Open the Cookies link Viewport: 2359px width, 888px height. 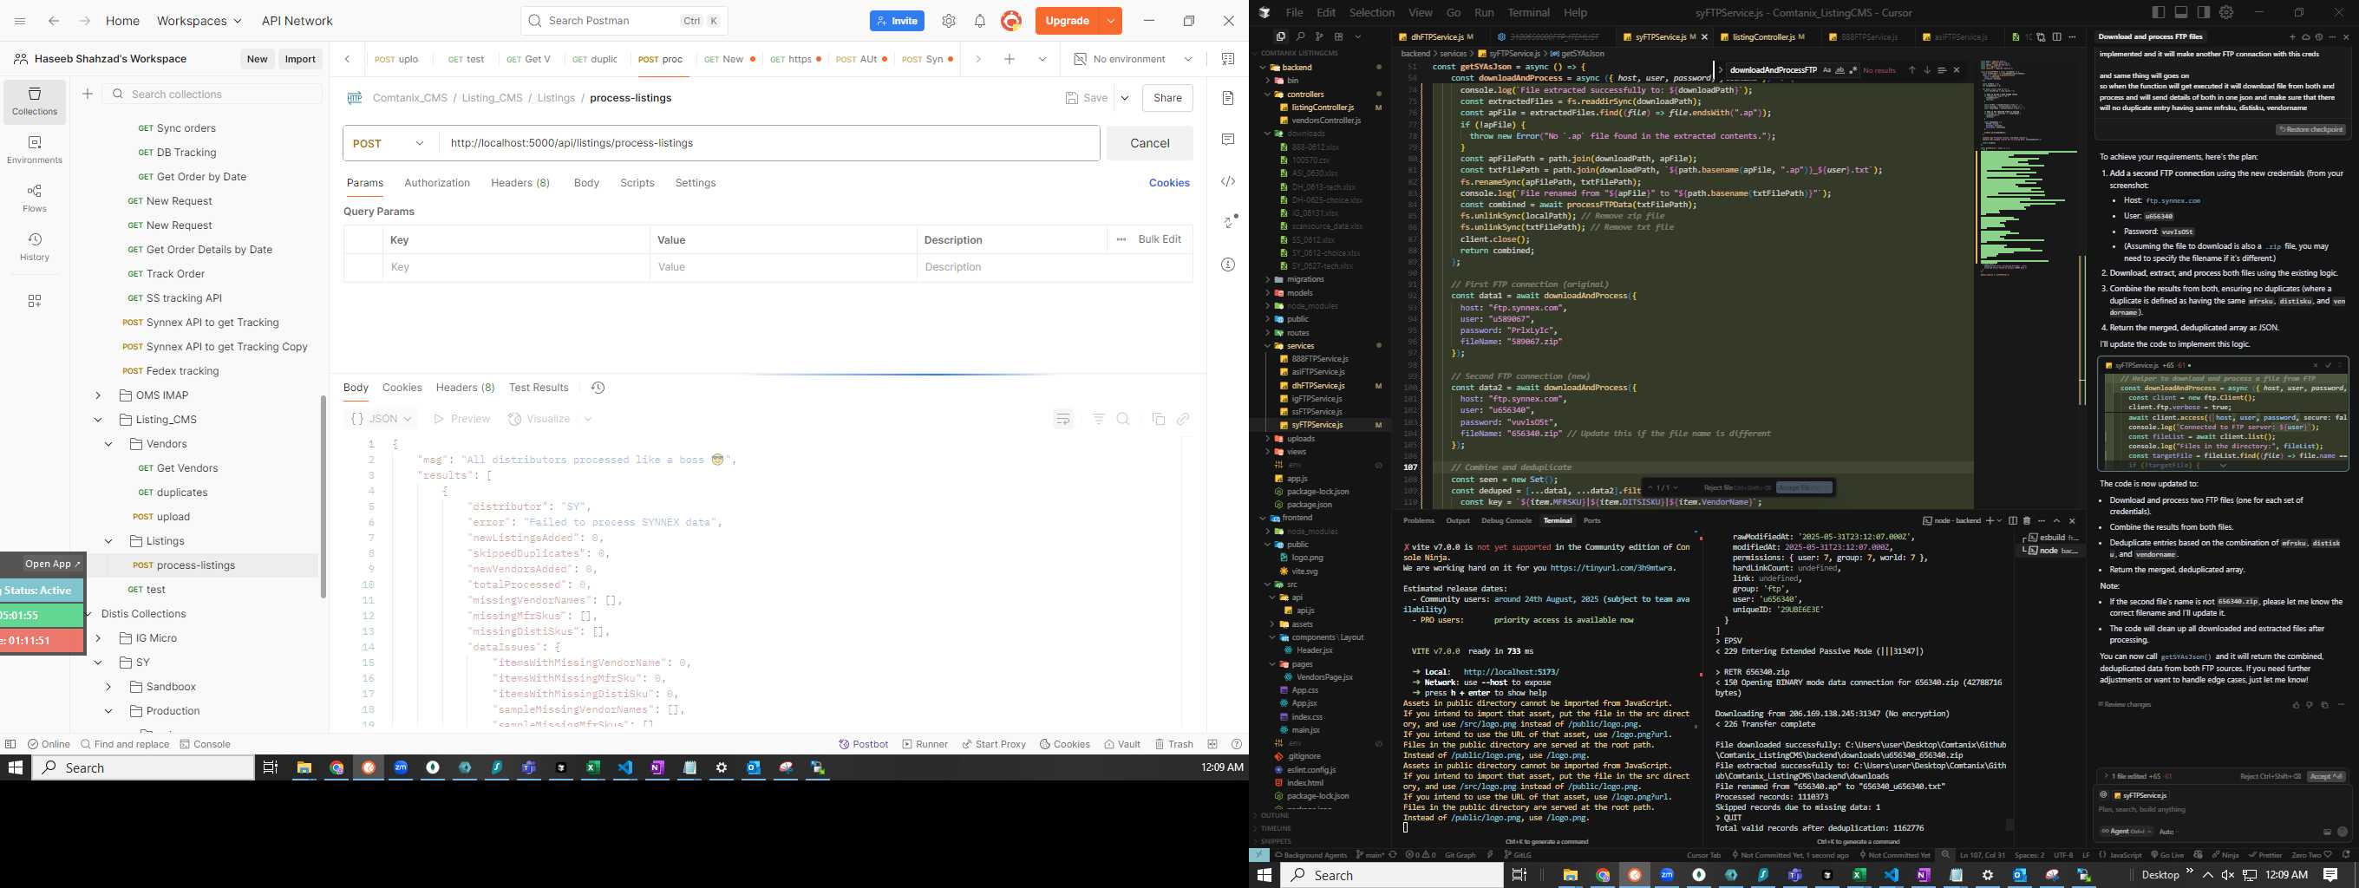tap(1168, 183)
